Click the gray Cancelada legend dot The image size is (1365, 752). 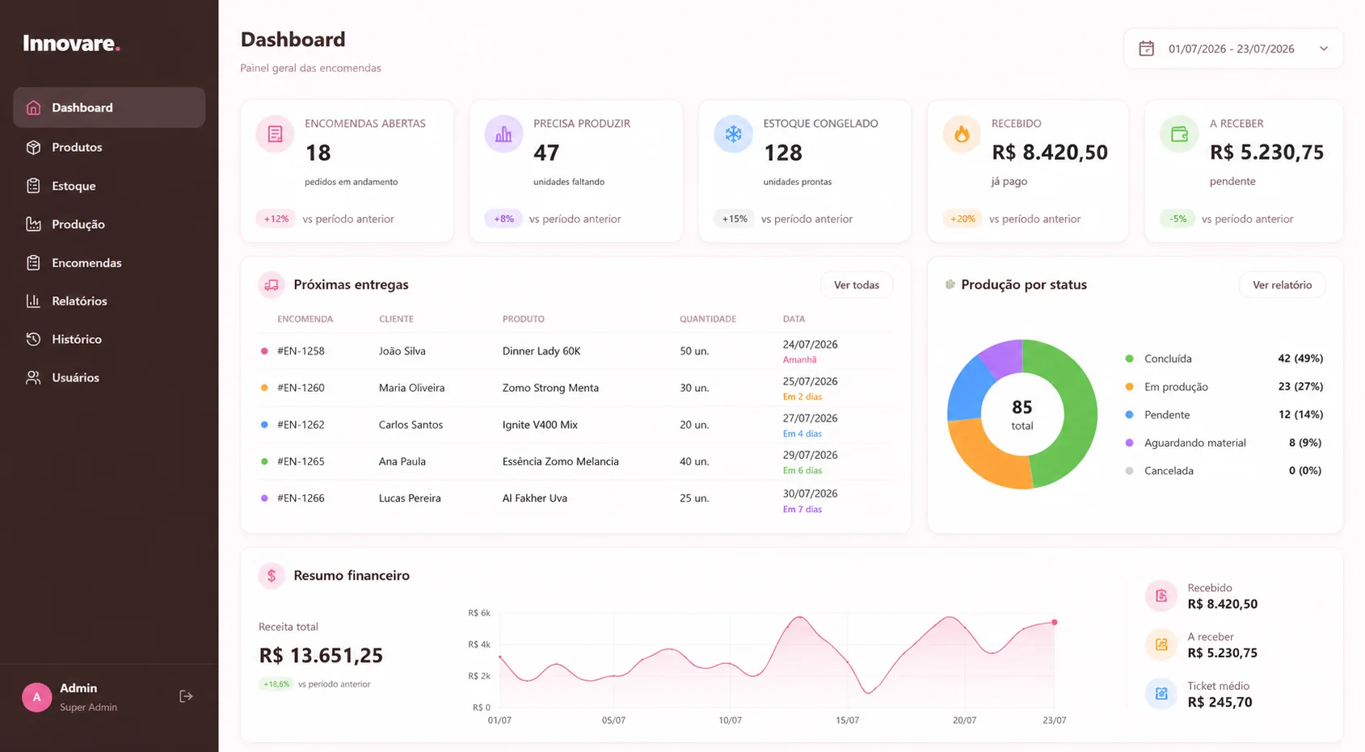point(1129,471)
